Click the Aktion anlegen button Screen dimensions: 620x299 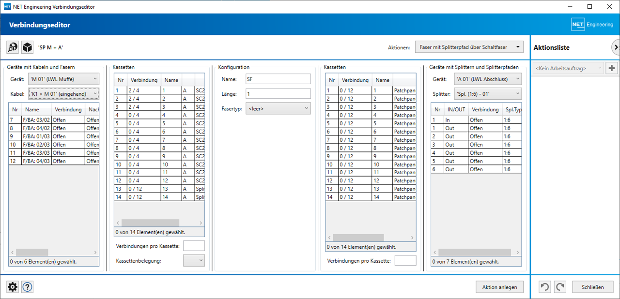tap(499, 287)
